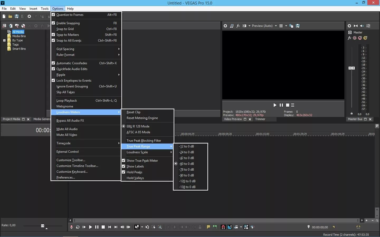Open the Overlays dropdown arrow
Screen dimensions: 380x237
pos(286,26)
